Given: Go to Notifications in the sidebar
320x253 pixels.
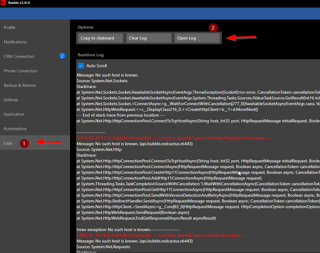Looking at the screenshot, I should [15, 42].
